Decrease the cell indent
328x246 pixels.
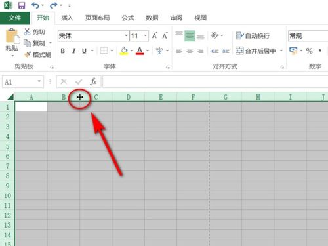[215, 51]
